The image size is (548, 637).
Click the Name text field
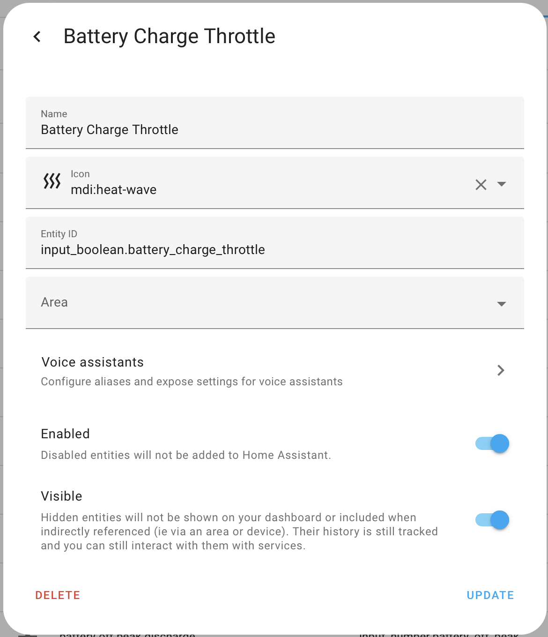(274, 129)
